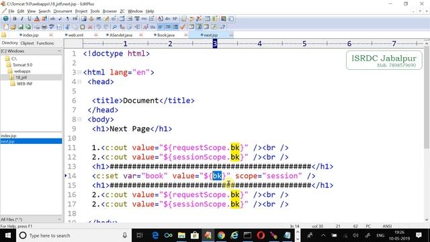Insert non-breaking space with nbsp icon
This screenshot has height=242, width=430.
[x=52, y=19]
